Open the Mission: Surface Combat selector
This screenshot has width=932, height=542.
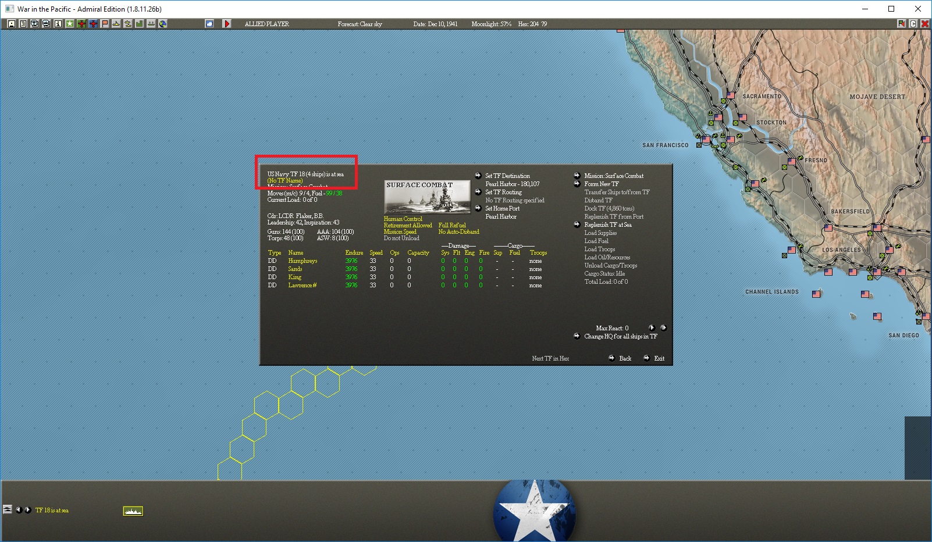point(614,176)
